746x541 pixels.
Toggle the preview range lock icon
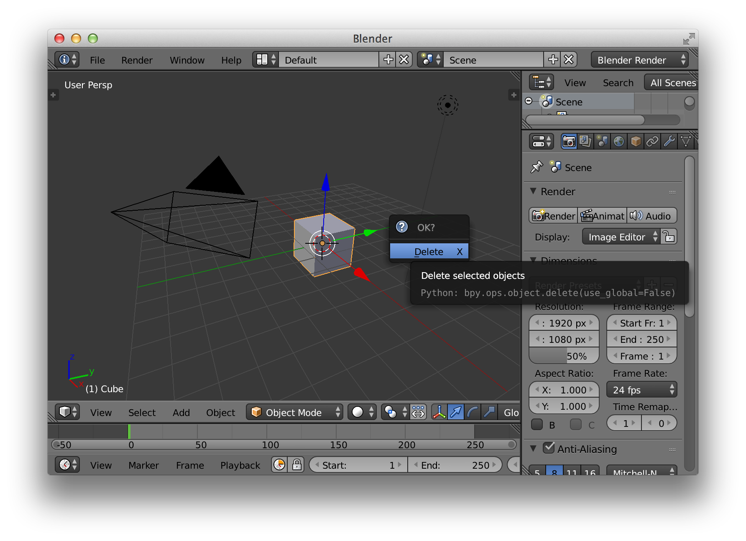click(x=296, y=464)
